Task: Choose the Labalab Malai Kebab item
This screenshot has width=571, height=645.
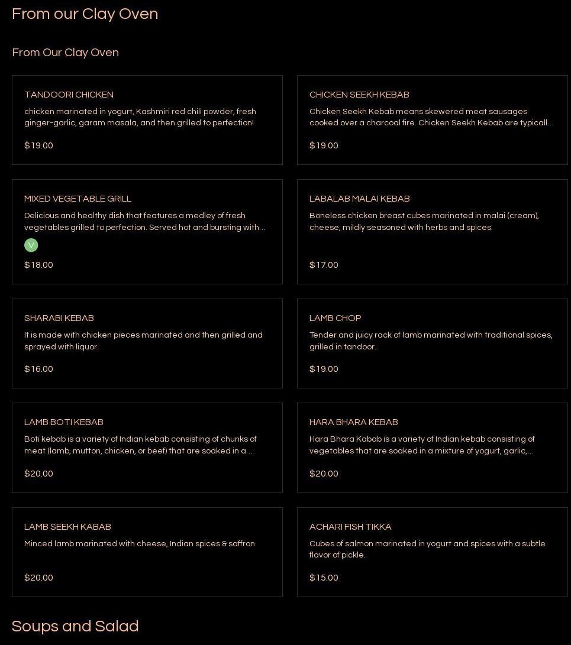Action: 359,199
